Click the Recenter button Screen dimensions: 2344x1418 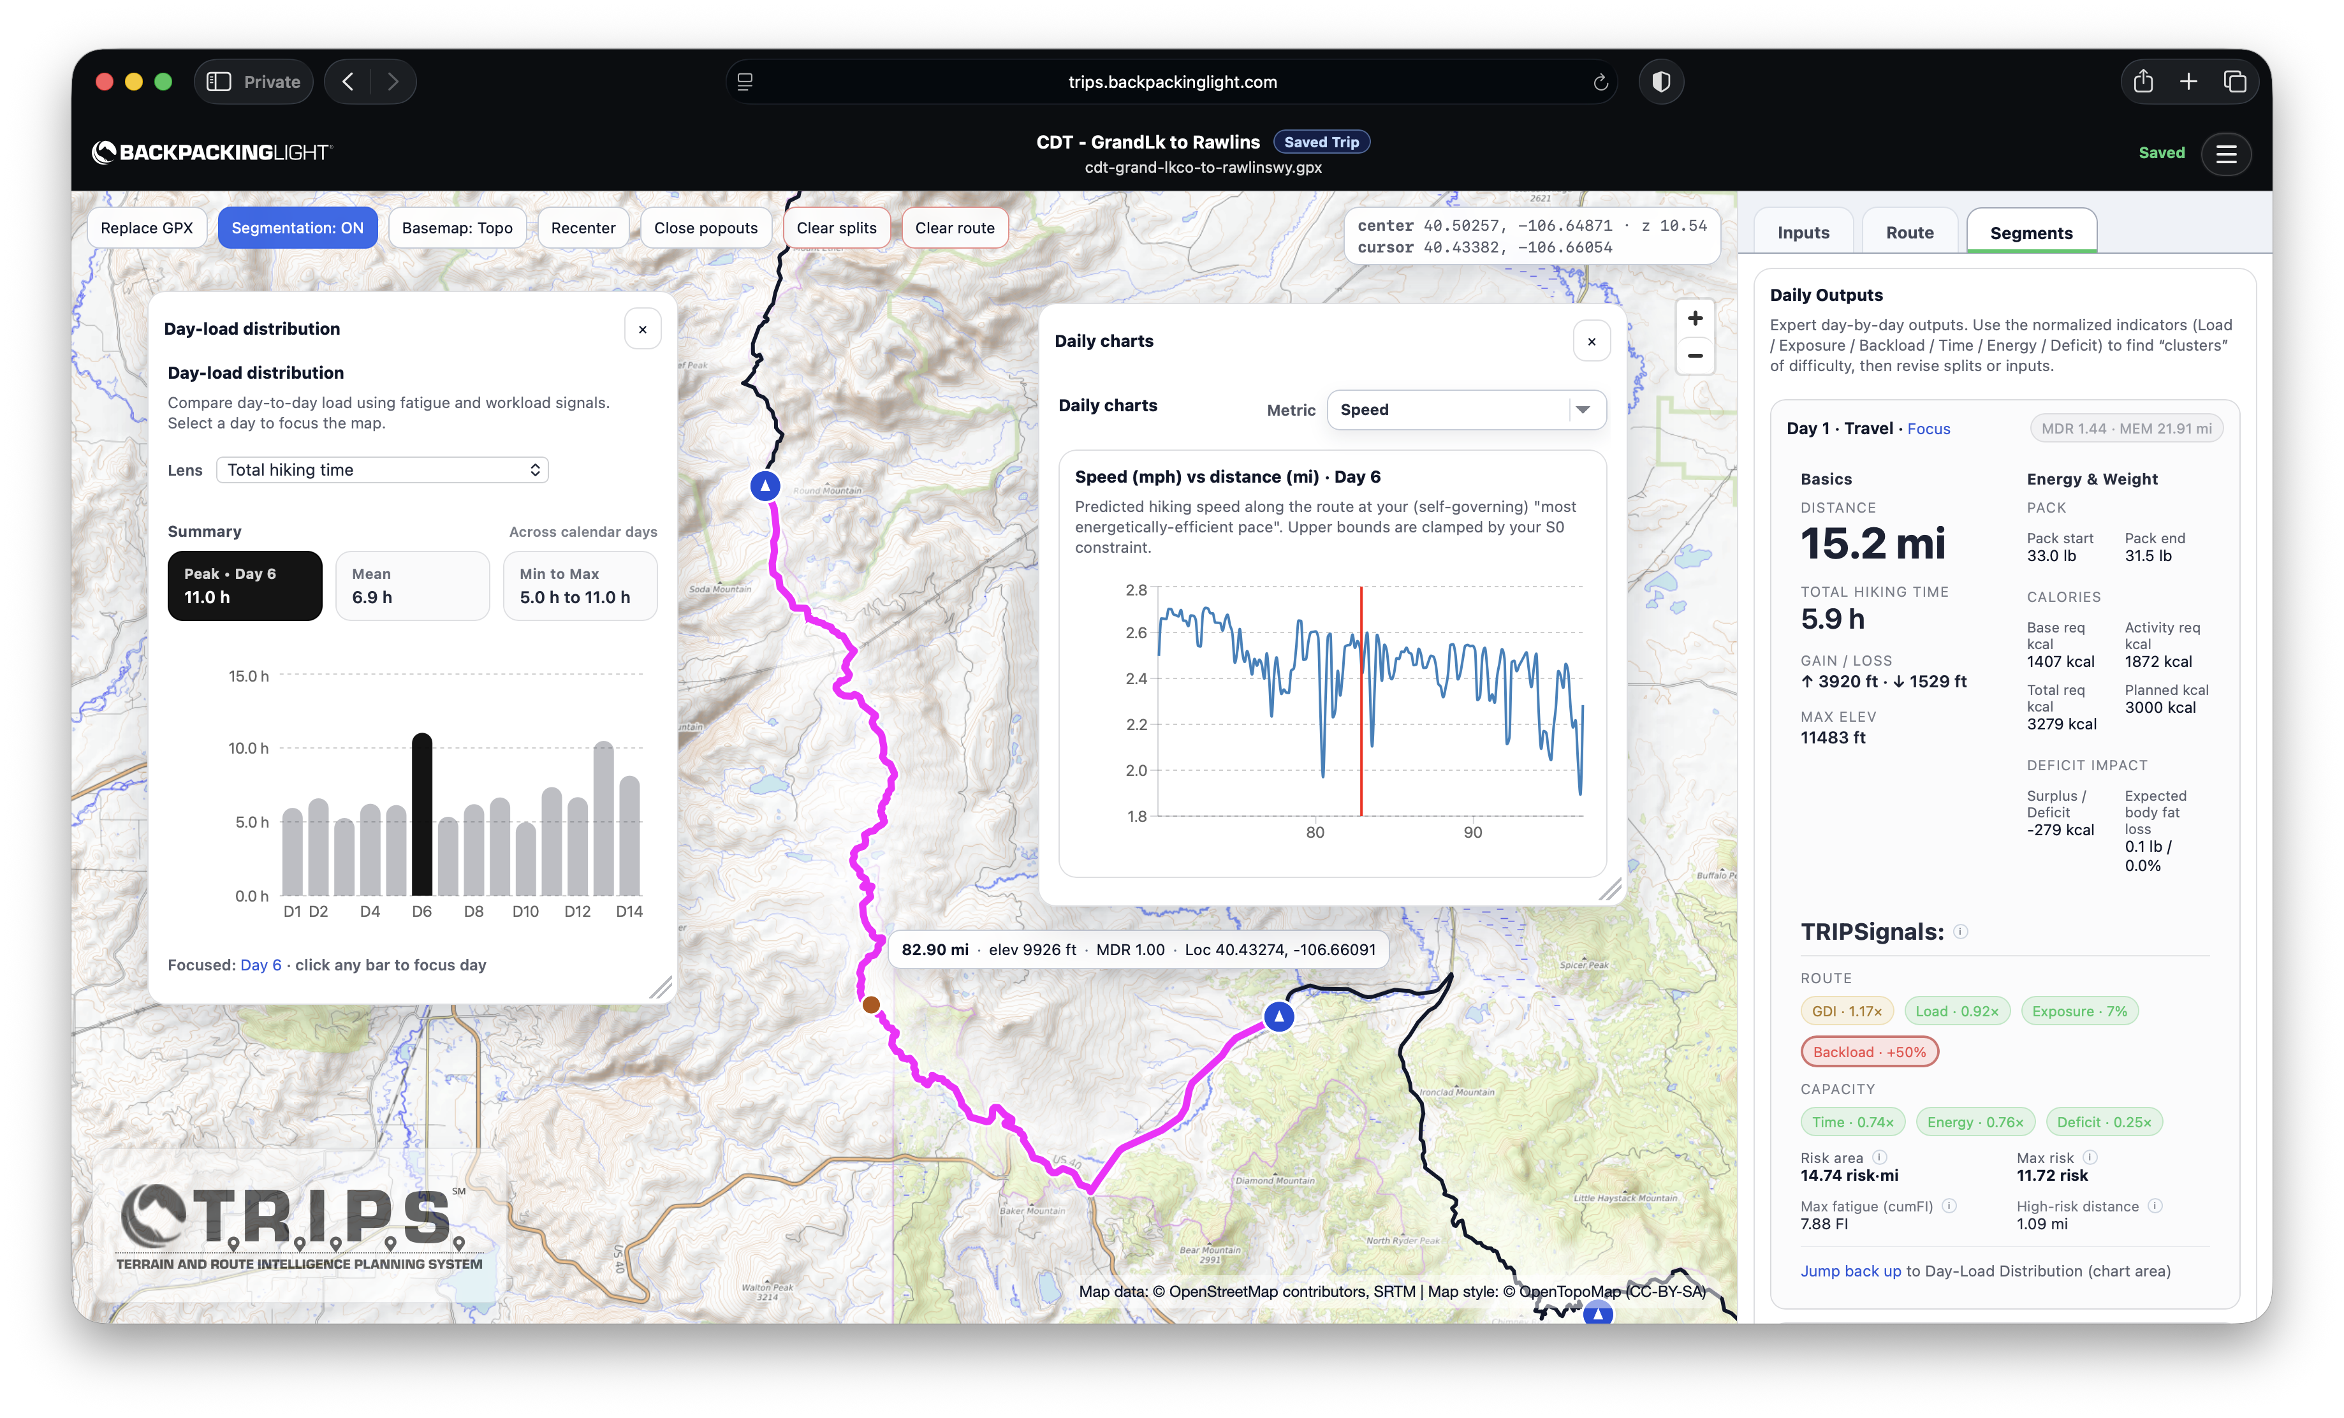583,228
